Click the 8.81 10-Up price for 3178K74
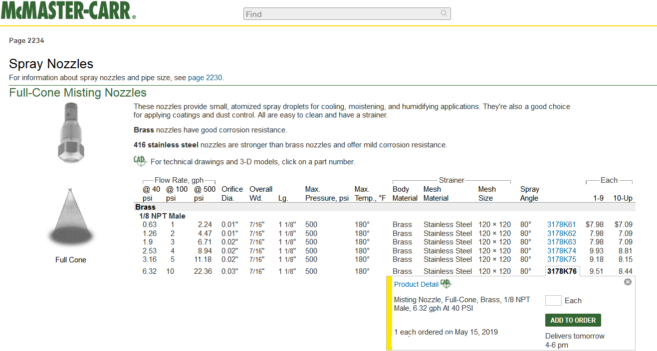657x351 pixels. tap(626, 251)
